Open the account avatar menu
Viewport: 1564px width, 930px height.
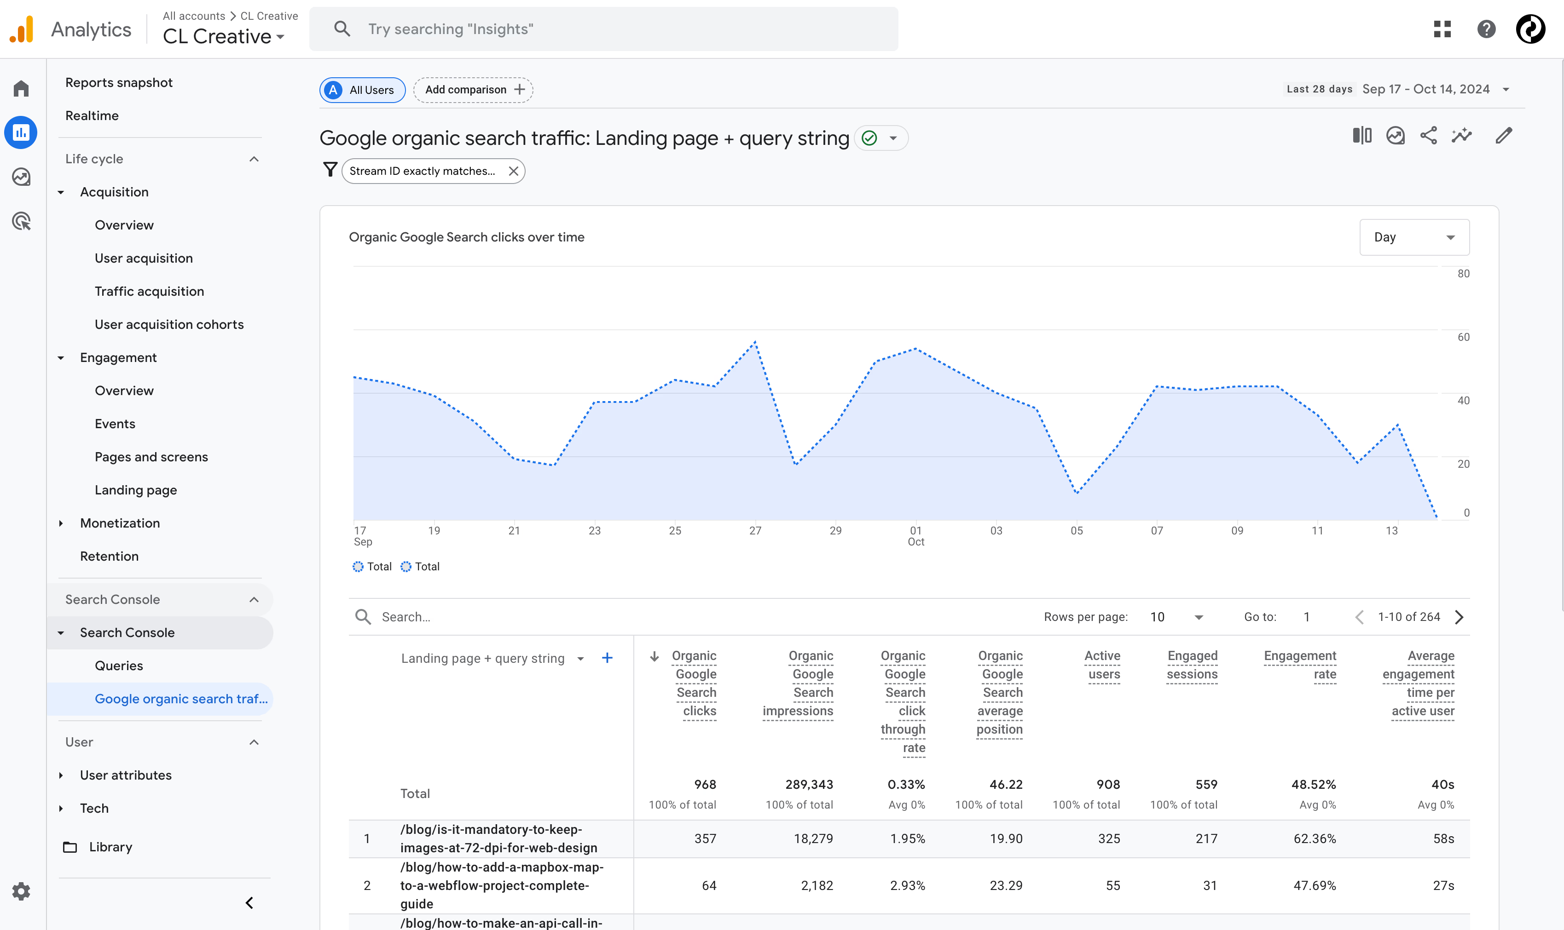1530,29
